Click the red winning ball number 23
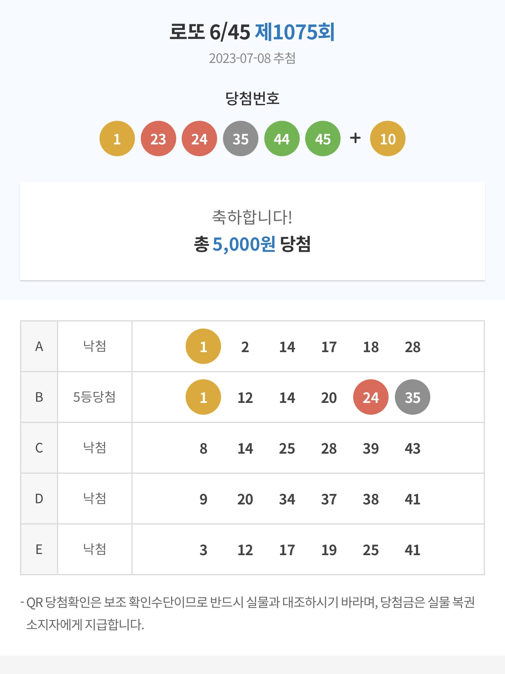The width and height of the screenshot is (505, 674). 159,138
